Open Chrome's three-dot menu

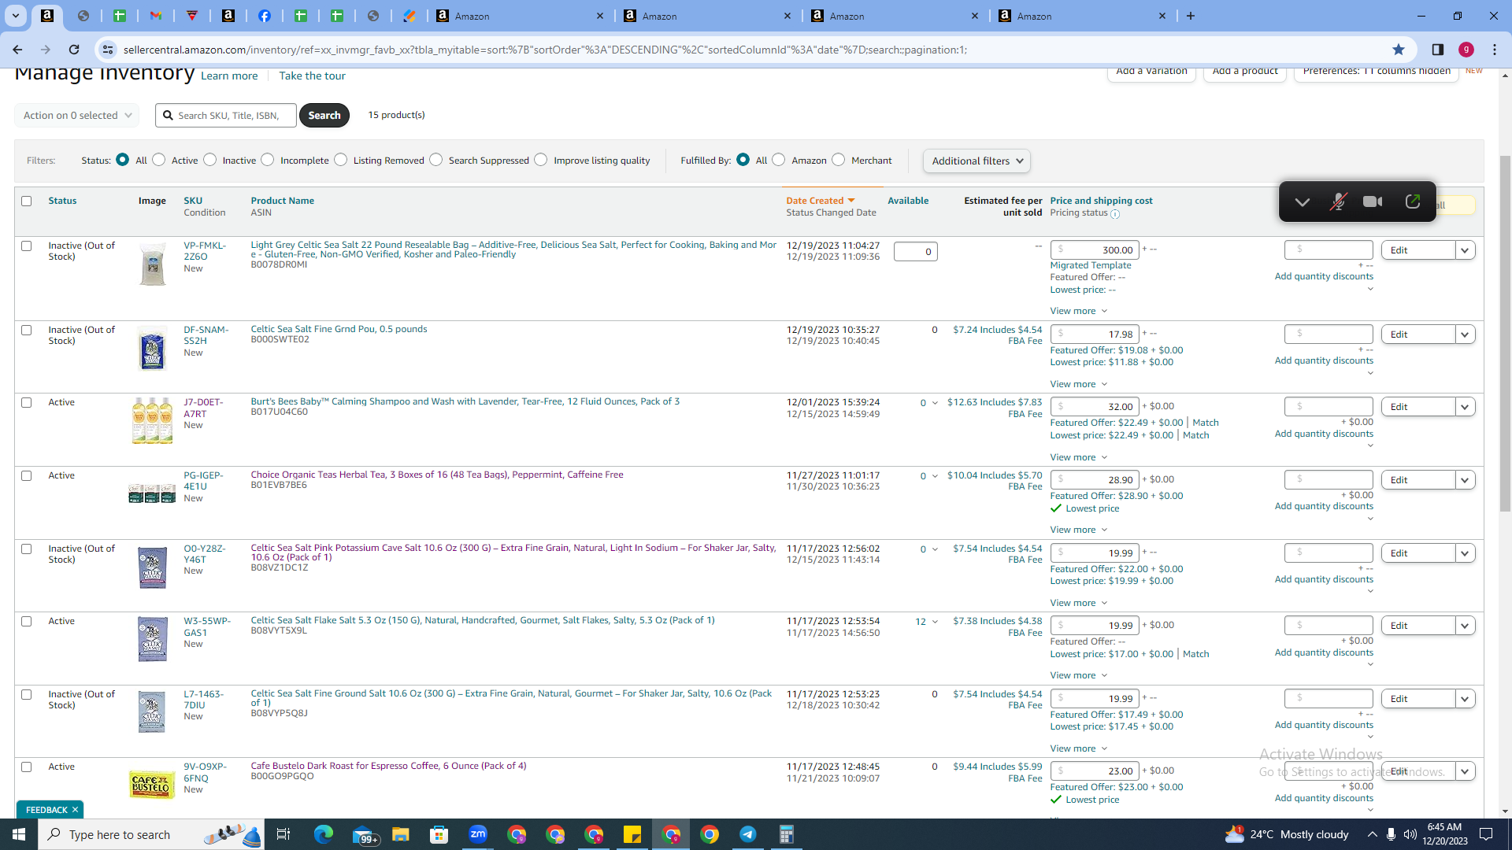point(1495,50)
